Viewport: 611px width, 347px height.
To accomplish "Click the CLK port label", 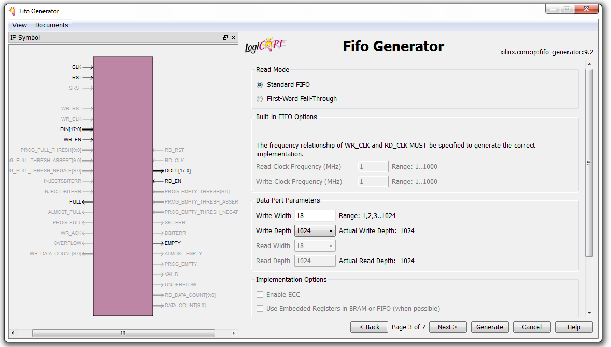I will [77, 67].
